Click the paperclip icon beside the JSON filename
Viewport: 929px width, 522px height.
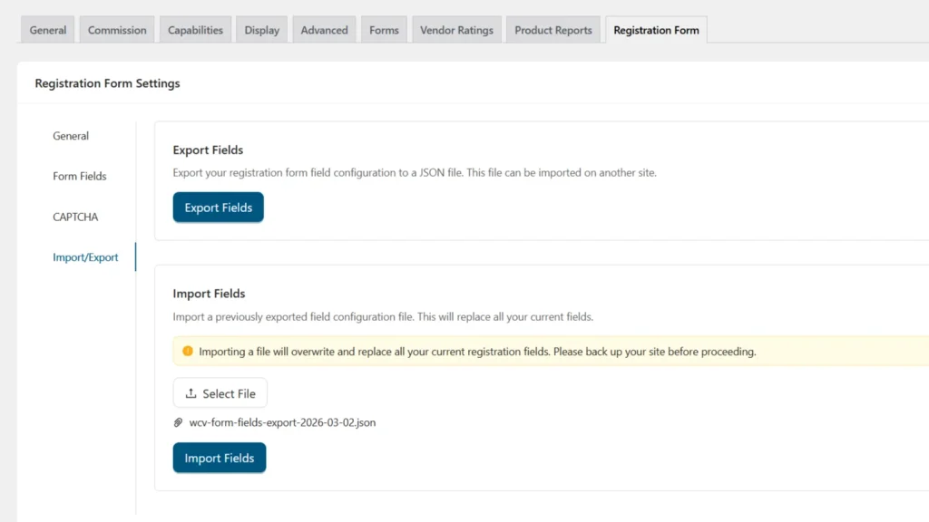[178, 422]
